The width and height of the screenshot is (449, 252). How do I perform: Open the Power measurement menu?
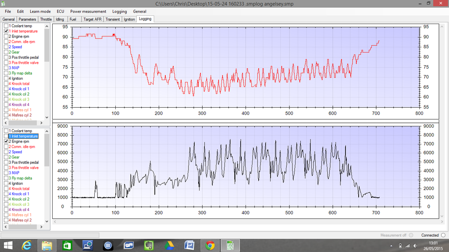pos(88,11)
